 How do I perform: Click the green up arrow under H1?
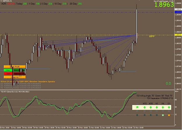(x=157, y=108)
